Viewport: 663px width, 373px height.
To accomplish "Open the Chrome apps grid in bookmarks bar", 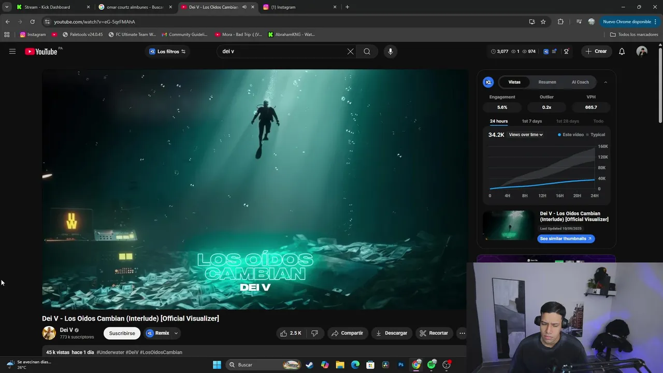I will 7,35.
